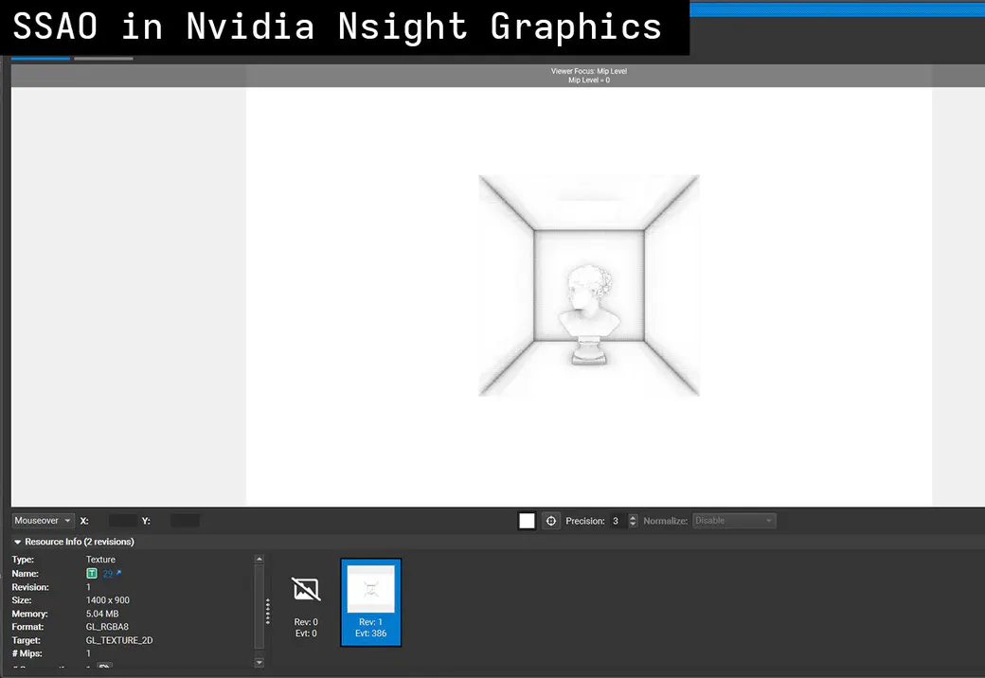Screen dimensions: 985x678
Task: Click the Mip Level = 0 text
Action: pyautogui.click(x=588, y=80)
